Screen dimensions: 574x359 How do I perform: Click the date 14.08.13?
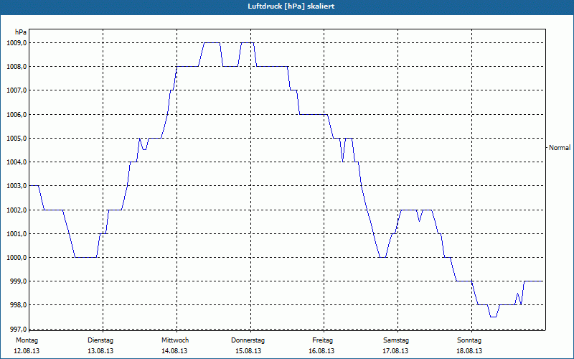[x=174, y=351]
